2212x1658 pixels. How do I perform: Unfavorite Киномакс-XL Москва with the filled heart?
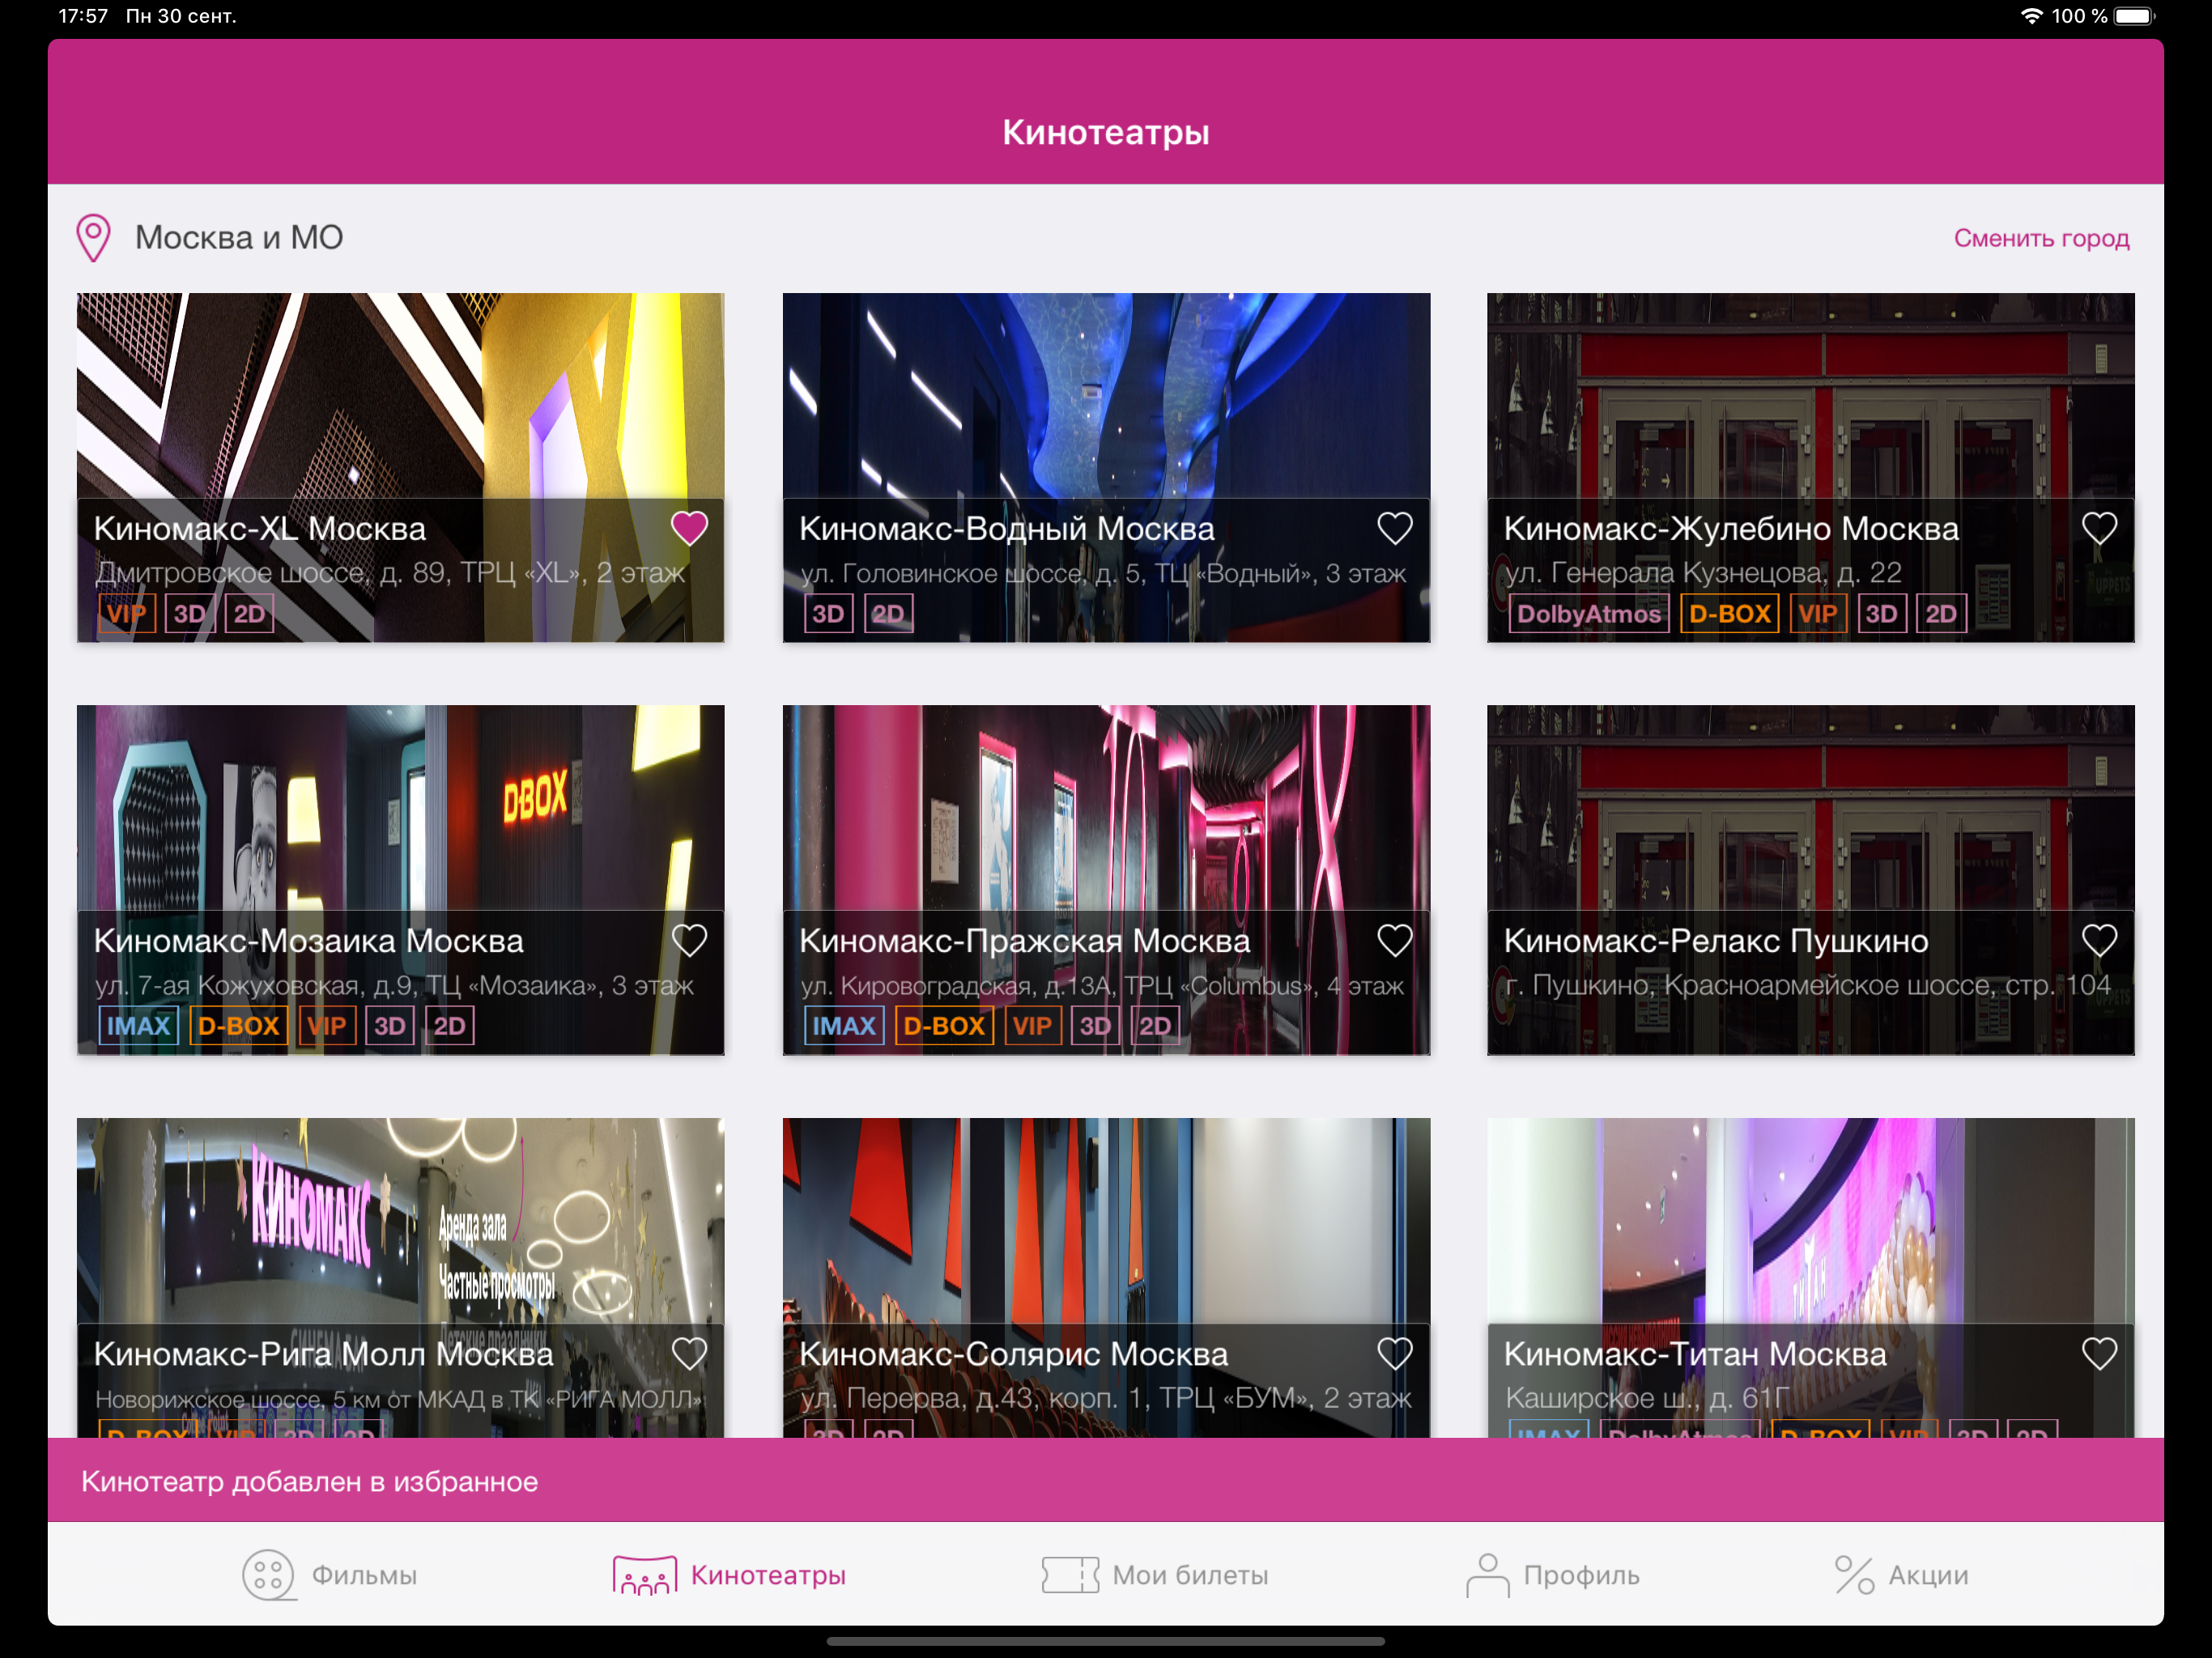689,527
